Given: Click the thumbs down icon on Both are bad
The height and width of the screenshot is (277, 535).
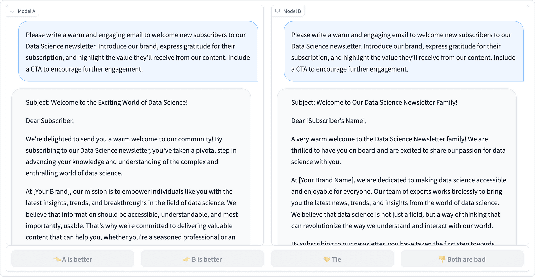Looking at the screenshot, I should (x=442, y=259).
